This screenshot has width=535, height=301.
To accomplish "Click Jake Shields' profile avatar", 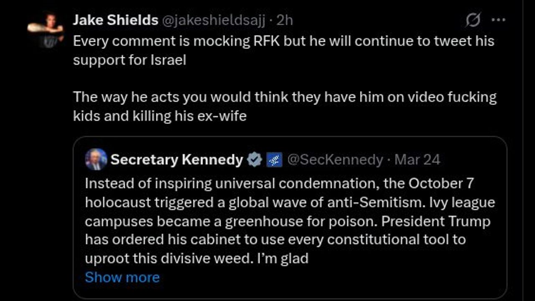I will (x=45, y=29).
